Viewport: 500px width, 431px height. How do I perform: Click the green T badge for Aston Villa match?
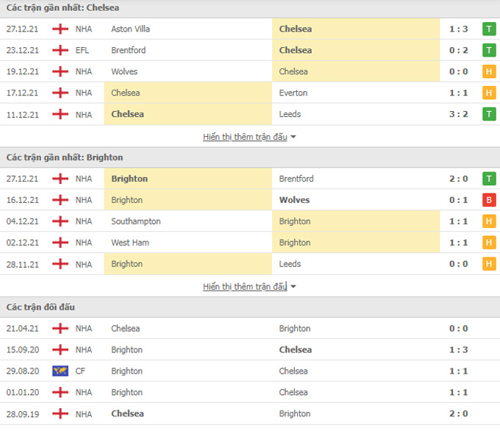[x=489, y=29]
